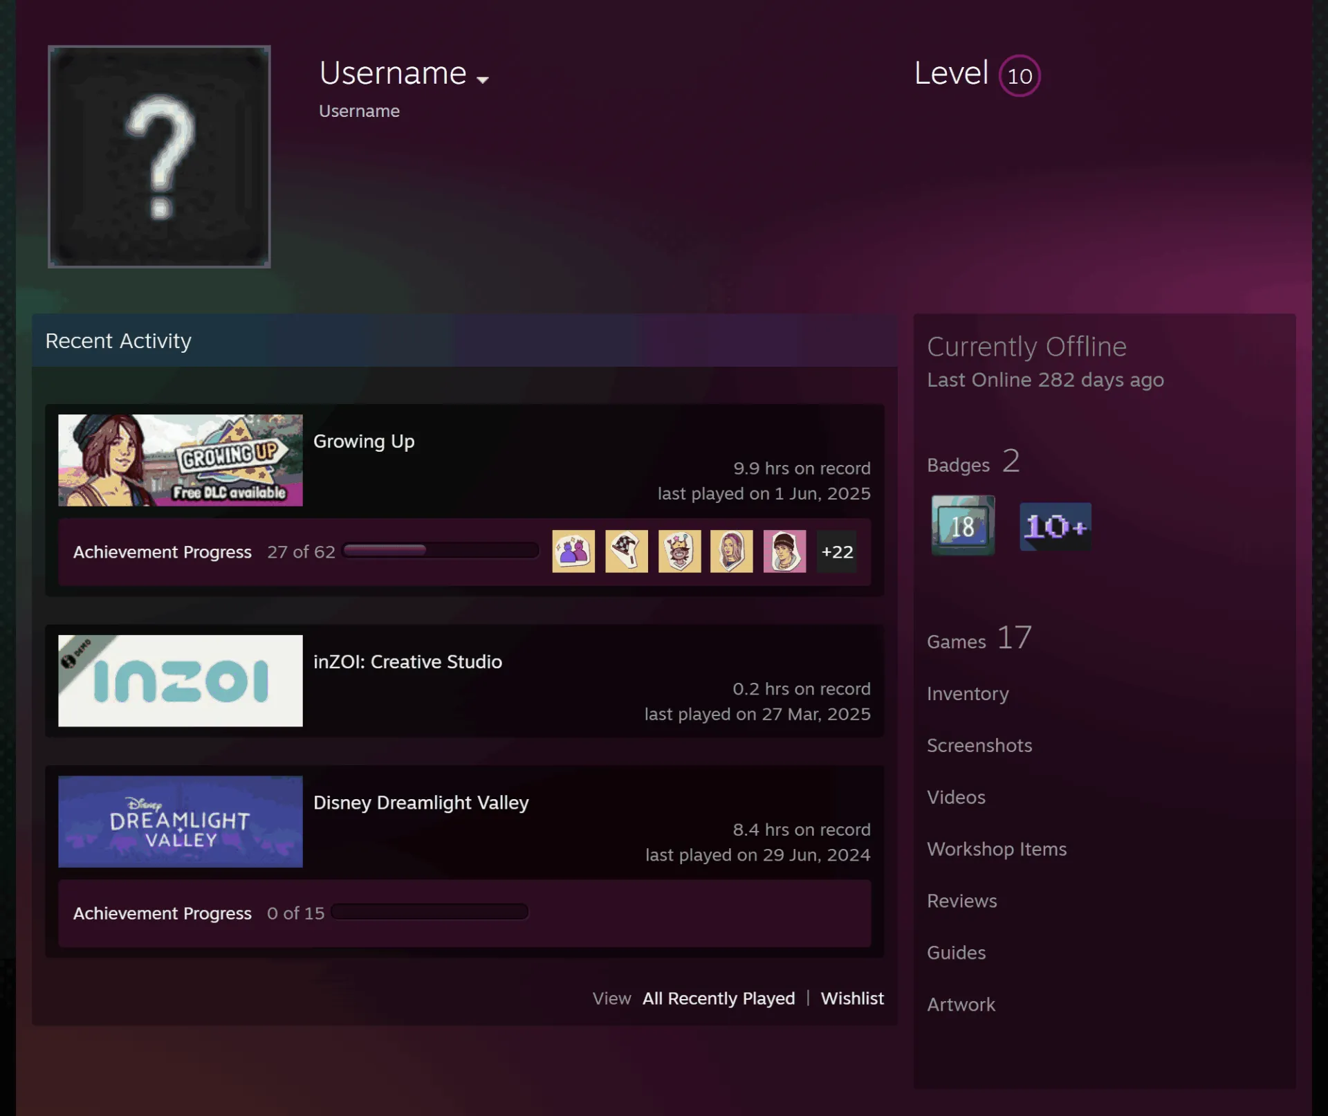Click 'Last Online 282 days ago' text

[1045, 381]
